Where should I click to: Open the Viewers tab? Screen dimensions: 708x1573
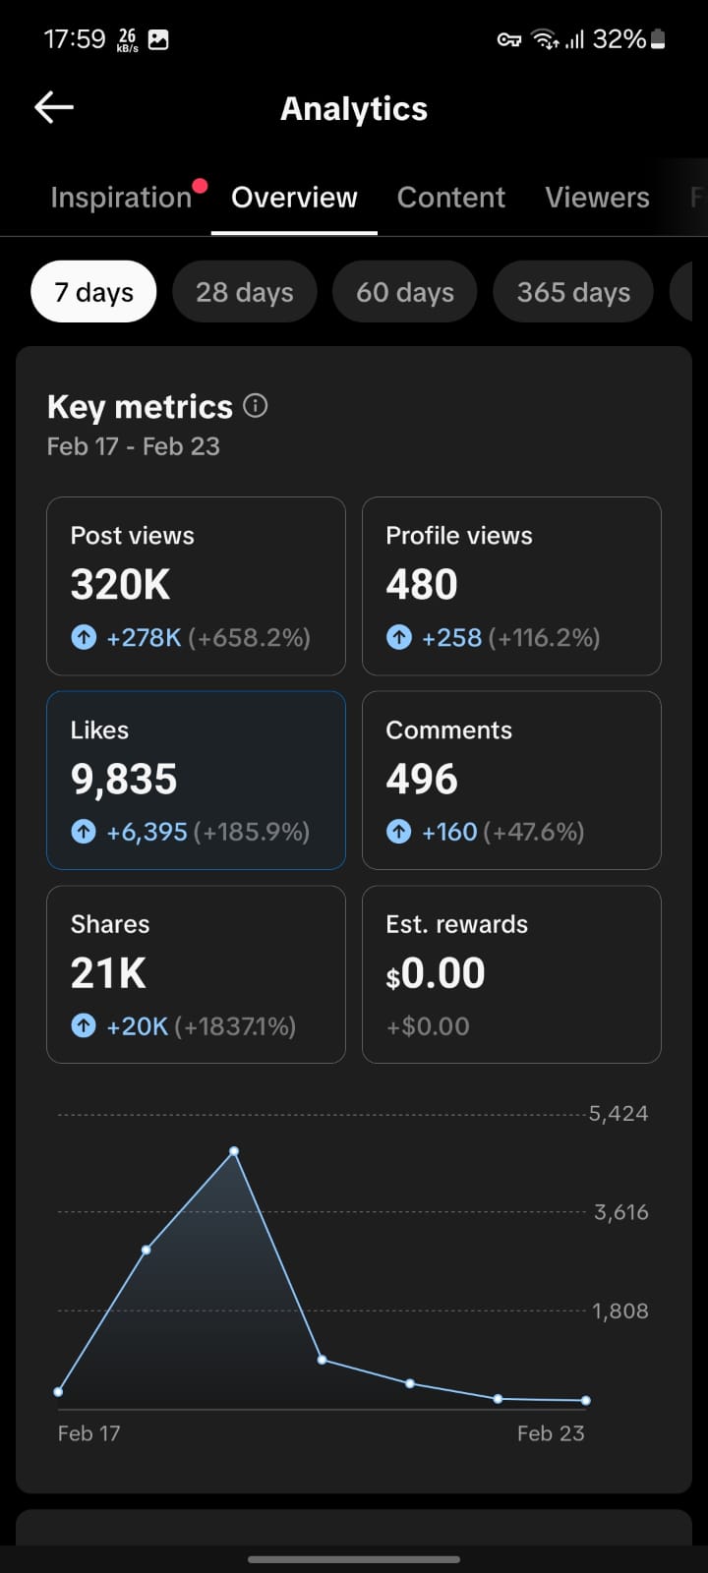(x=597, y=198)
